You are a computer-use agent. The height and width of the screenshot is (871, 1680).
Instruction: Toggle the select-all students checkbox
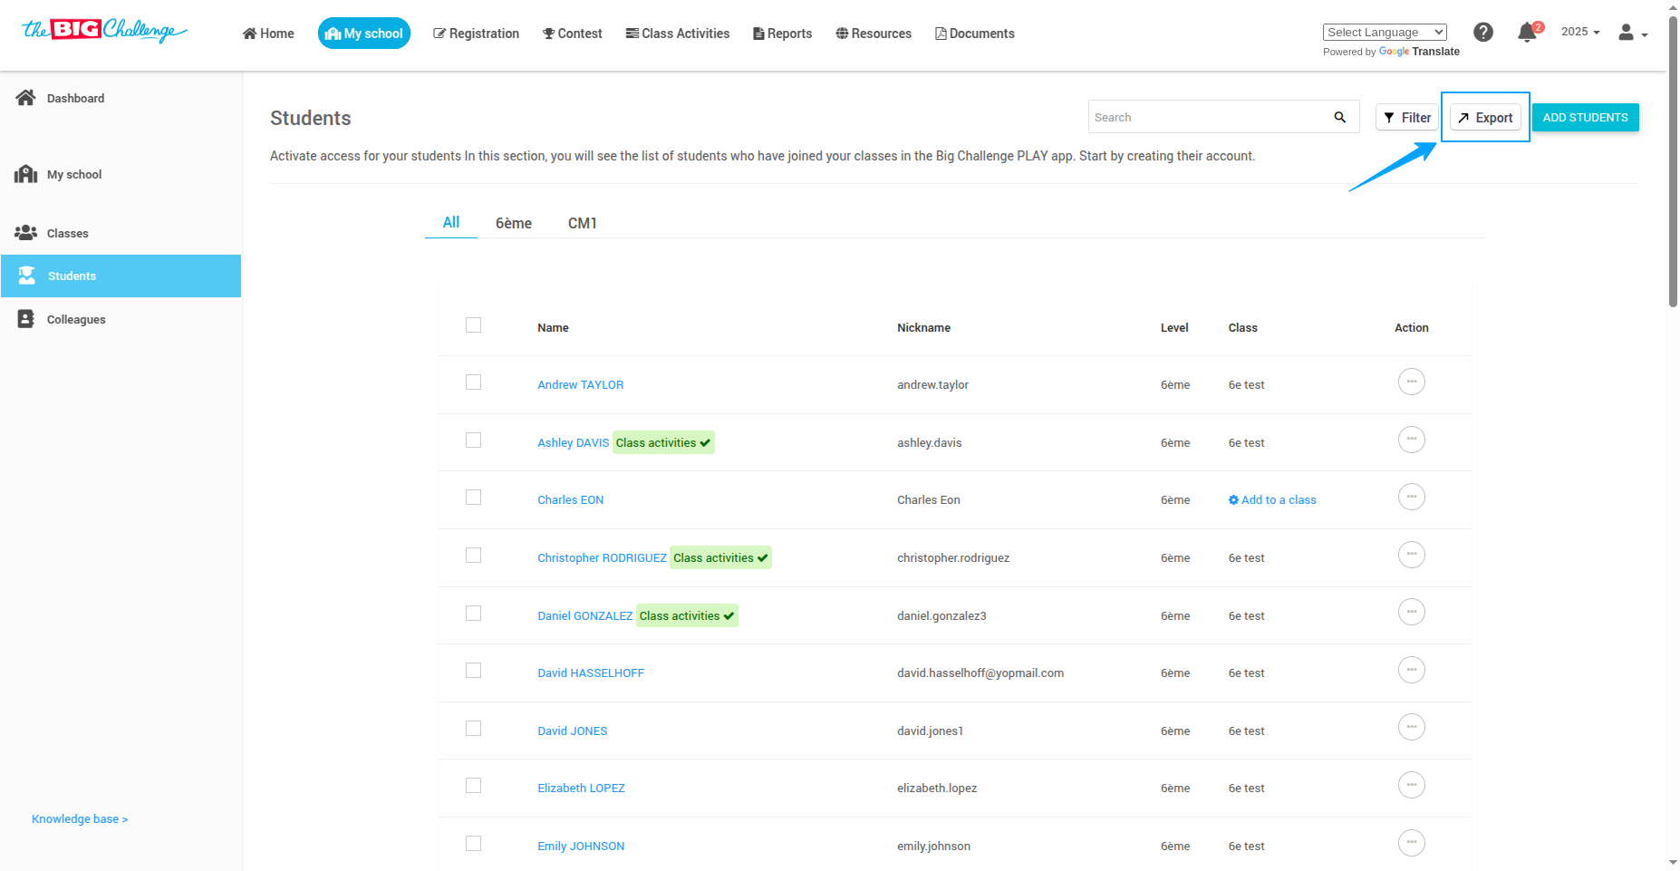coord(473,325)
